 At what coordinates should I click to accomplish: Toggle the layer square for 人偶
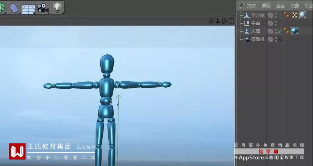point(270,31)
